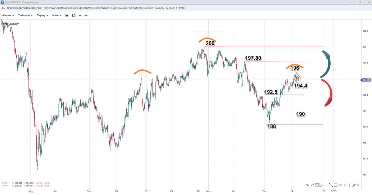The image size is (372, 195).
Task: Click the browser address bar URL
Action: click(96, 8)
